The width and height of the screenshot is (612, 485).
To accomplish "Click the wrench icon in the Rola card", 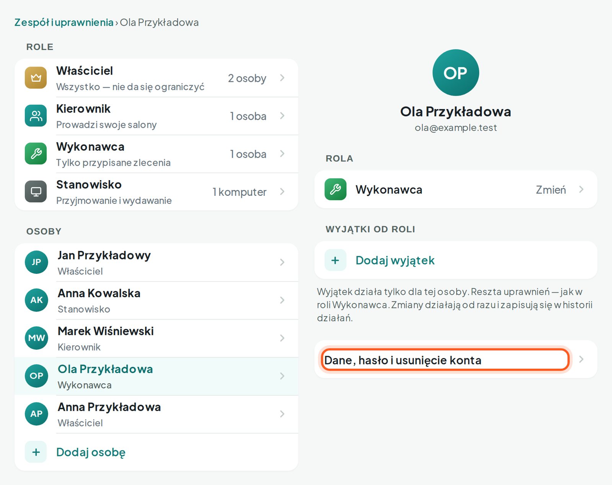I will click(x=335, y=189).
